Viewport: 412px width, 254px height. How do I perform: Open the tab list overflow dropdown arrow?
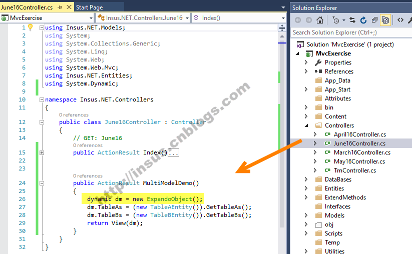pyautogui.click(x=283, y=7)
